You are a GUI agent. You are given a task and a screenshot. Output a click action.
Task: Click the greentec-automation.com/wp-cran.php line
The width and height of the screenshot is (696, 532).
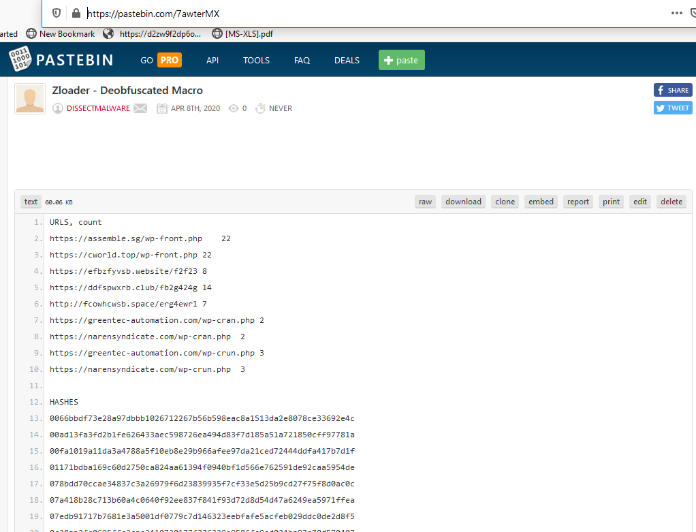pyautogui.click(x=157, y=320)
